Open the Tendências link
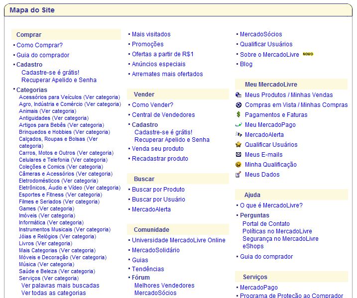This screenshot has height=298, width=357. [x=148, y=269]
